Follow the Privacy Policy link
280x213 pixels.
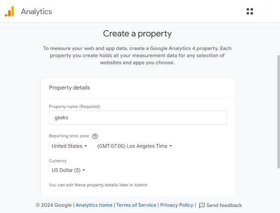tap(176, 205)
